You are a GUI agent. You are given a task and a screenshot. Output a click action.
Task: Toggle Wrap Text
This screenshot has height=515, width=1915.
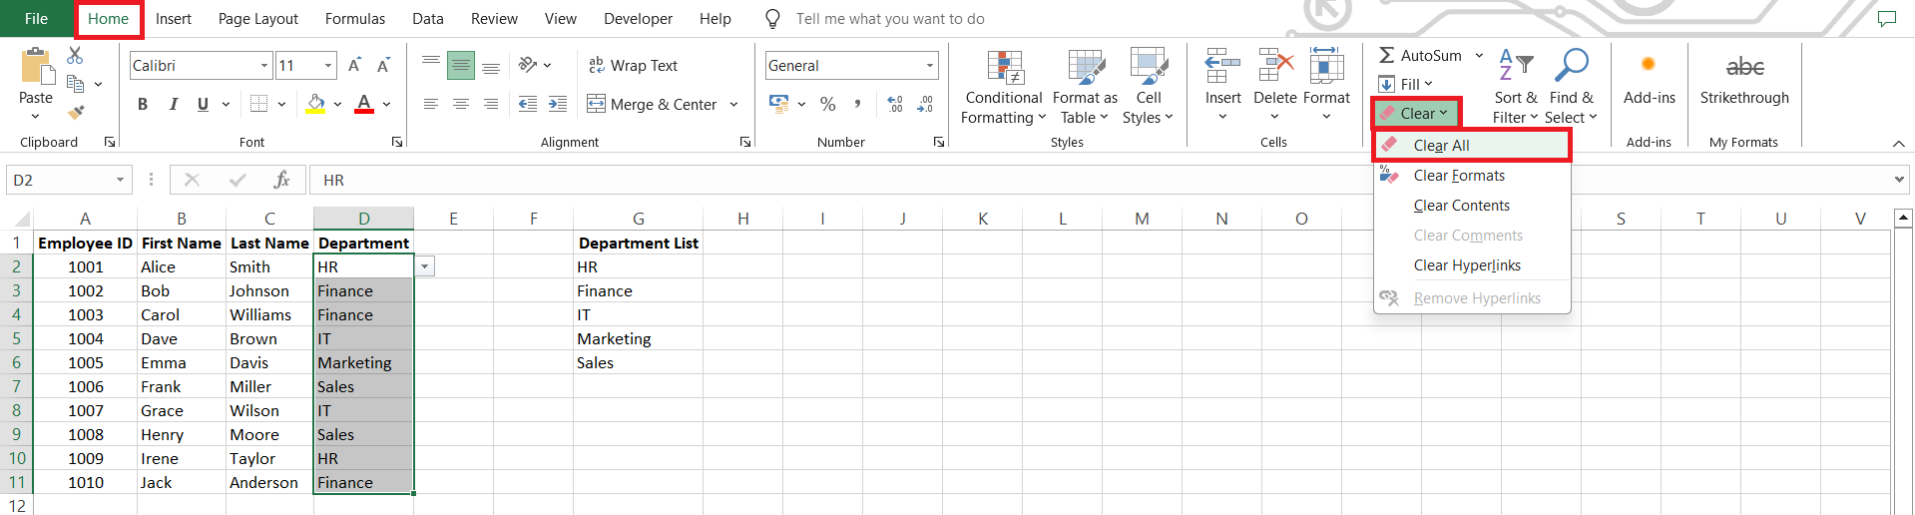633,66
